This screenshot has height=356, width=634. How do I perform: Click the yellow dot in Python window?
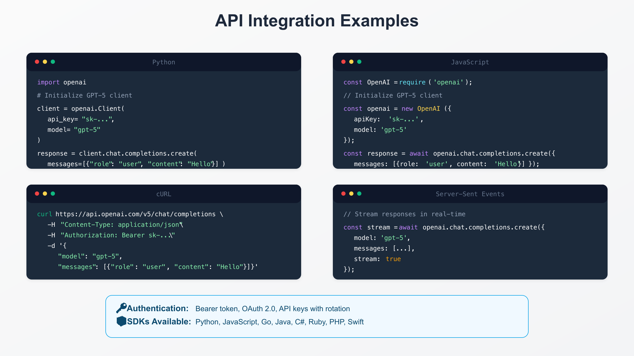click(x=45, y=62)
